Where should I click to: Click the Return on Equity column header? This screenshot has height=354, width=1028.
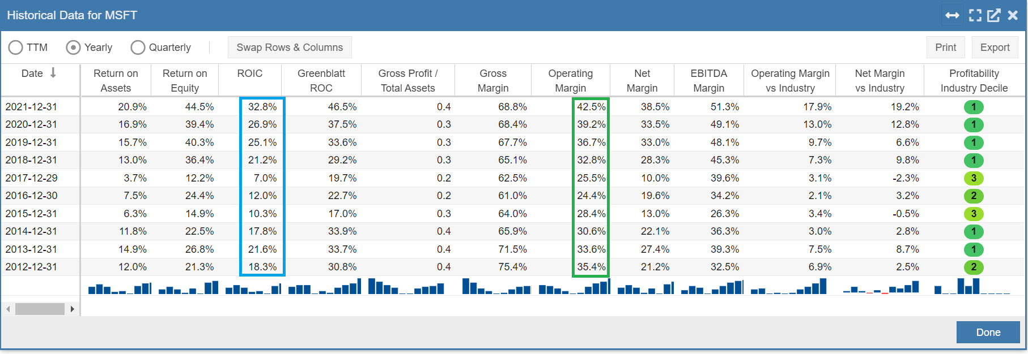tap(185, 80)
